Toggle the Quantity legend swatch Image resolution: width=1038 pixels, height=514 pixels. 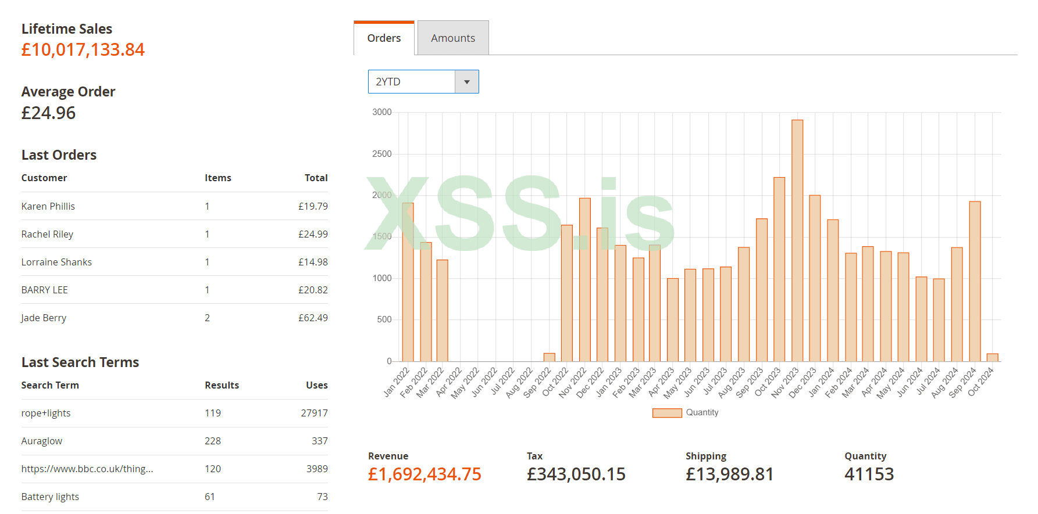[667, 413]
